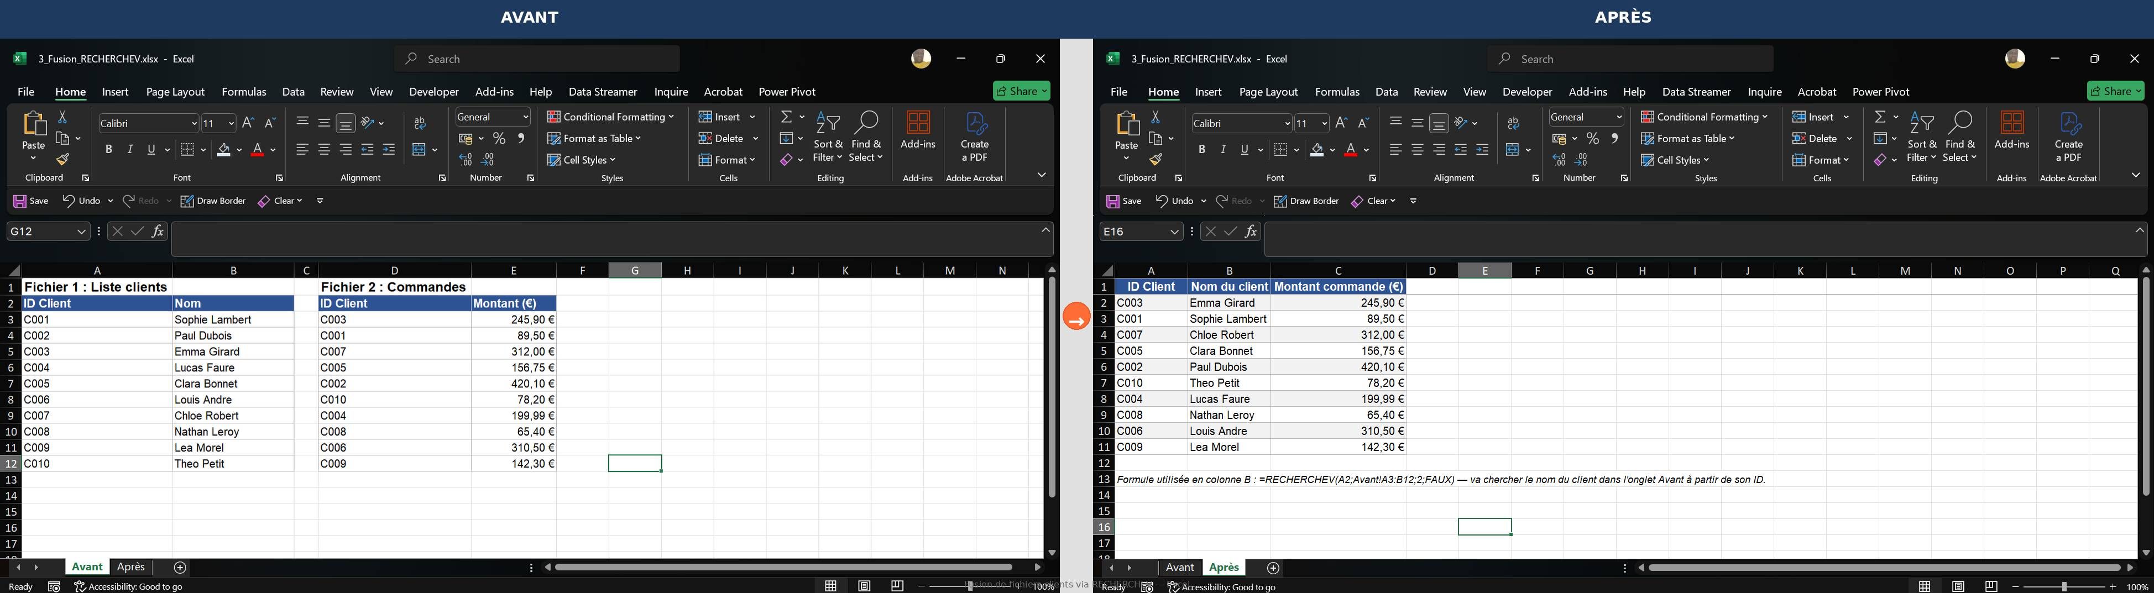Apply percent style in left window
Image resolution: width=2154 pixels, height=593 pixels.
(499, 139)
